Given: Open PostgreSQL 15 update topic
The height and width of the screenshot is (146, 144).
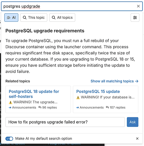Looking at the screenshot, I should 98,91.
